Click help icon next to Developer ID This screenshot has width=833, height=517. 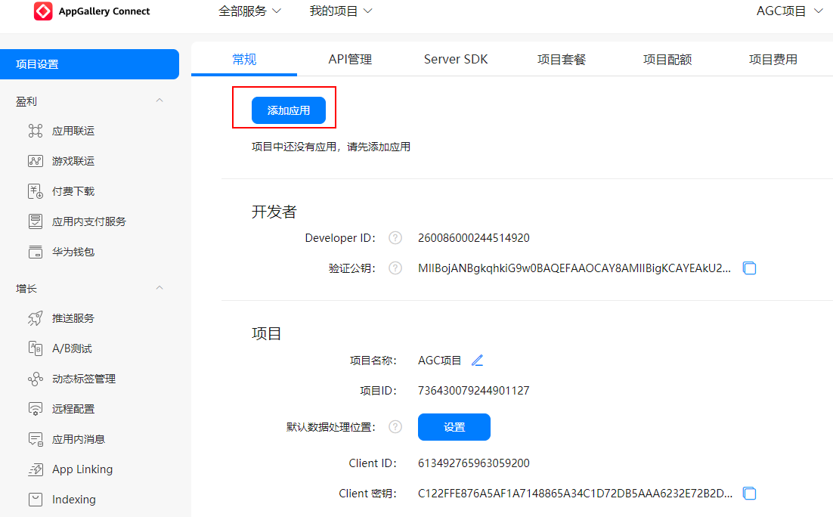[395, 238]
